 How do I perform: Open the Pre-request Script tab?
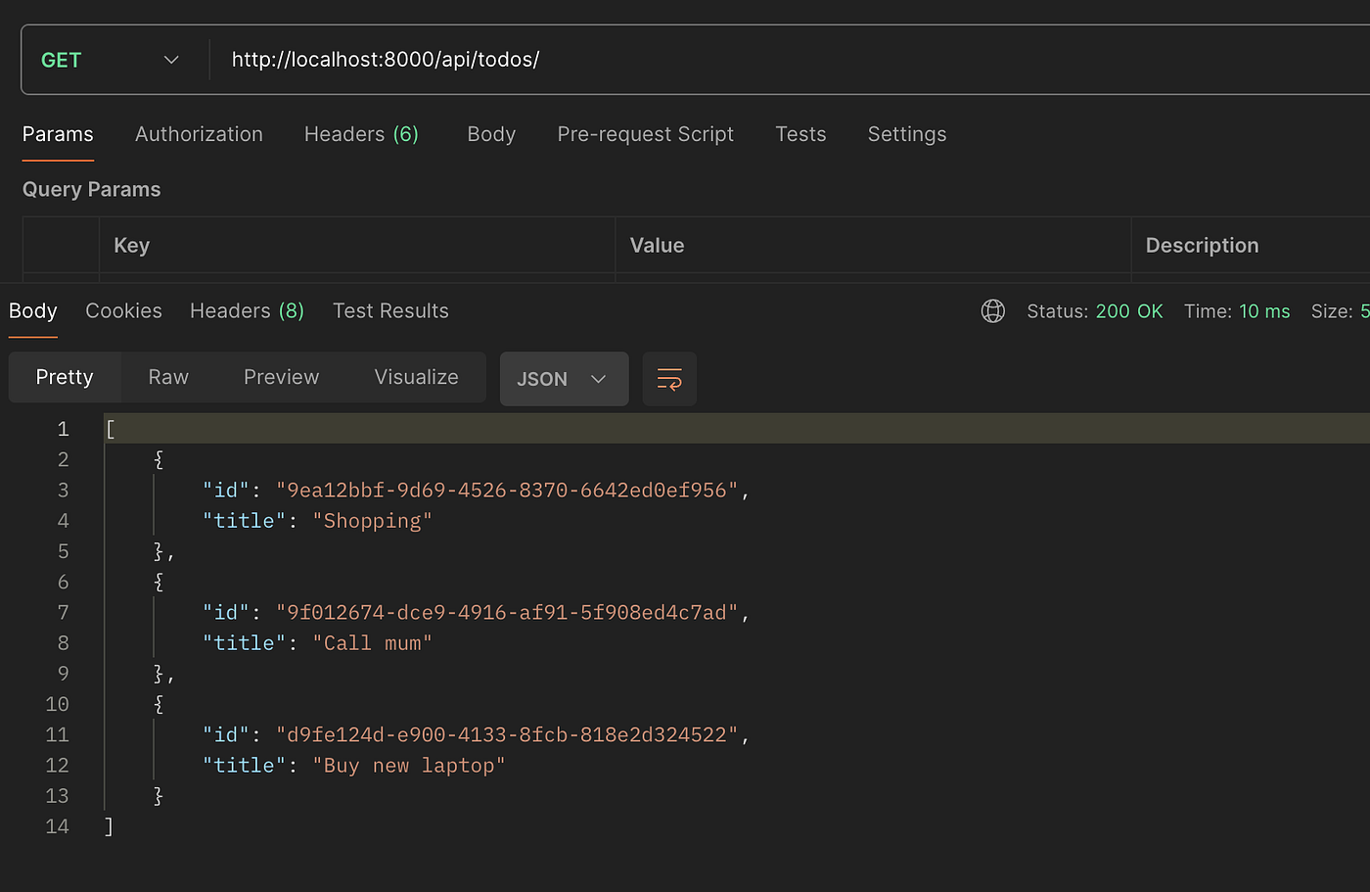tap(645, 134)
